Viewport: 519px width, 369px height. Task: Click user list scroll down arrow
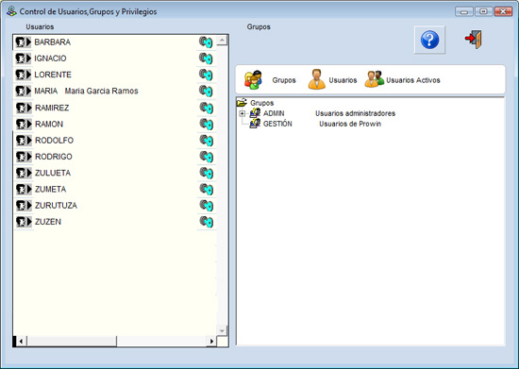[x=222, y=330]
